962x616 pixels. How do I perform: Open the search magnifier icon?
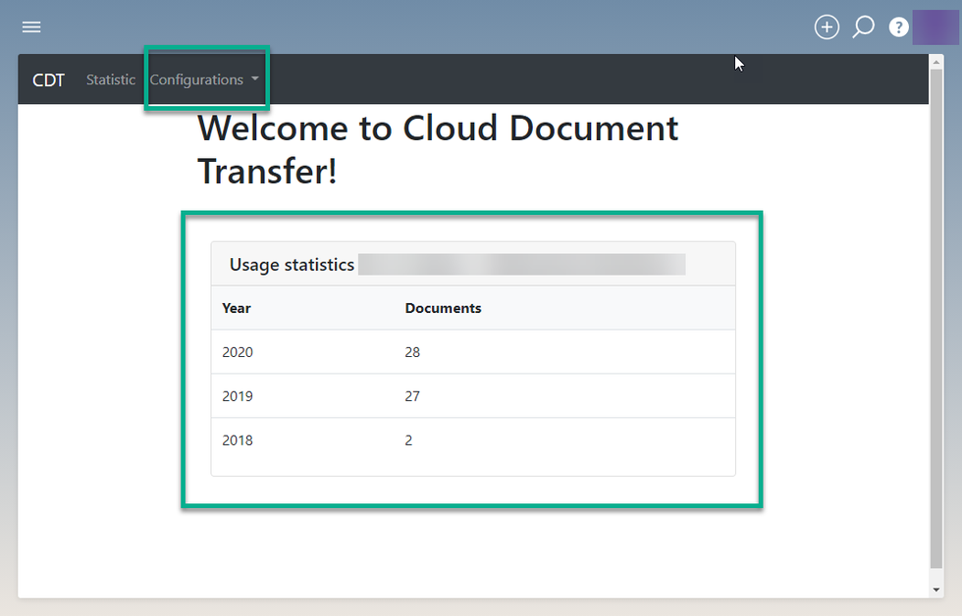pos(863,26)
